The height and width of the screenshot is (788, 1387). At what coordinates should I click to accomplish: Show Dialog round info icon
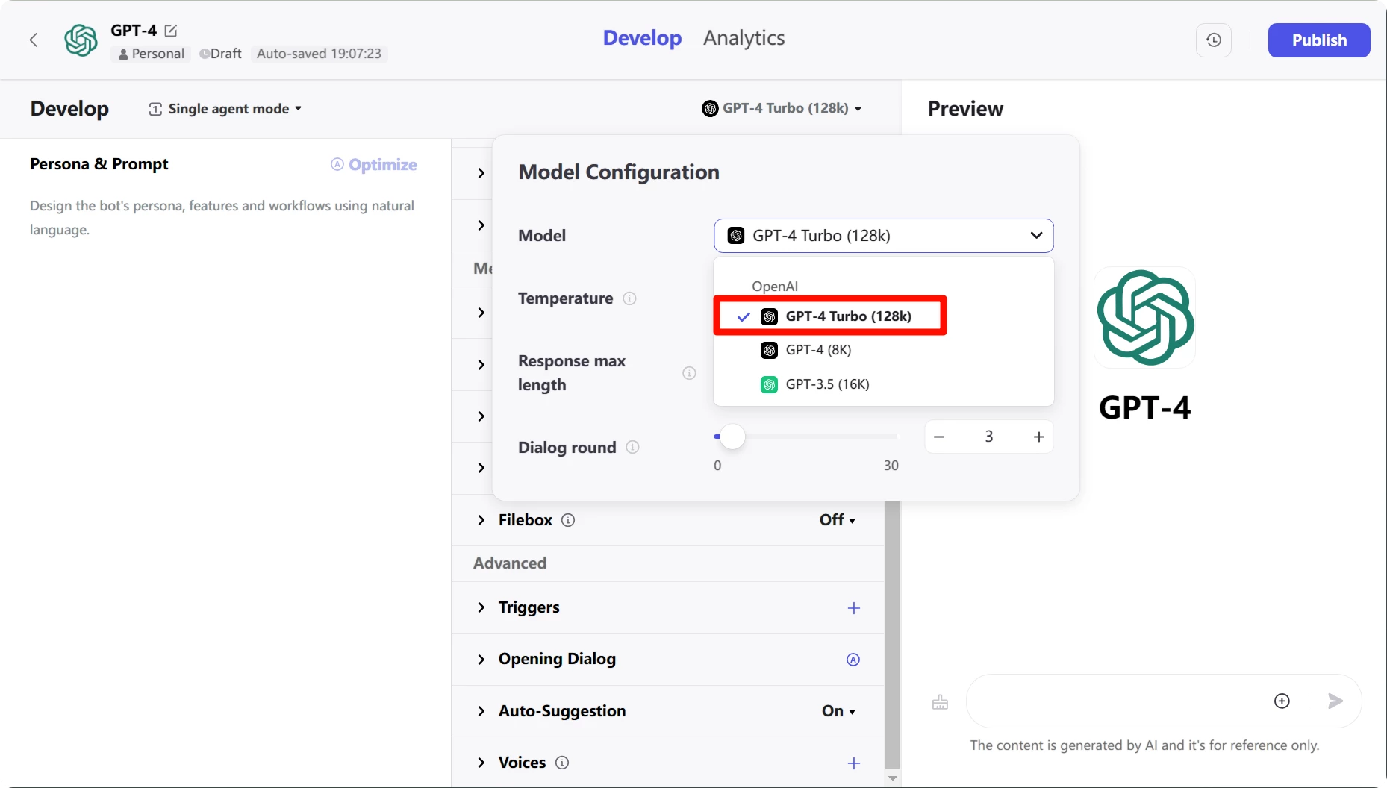[x=632, y=447]
